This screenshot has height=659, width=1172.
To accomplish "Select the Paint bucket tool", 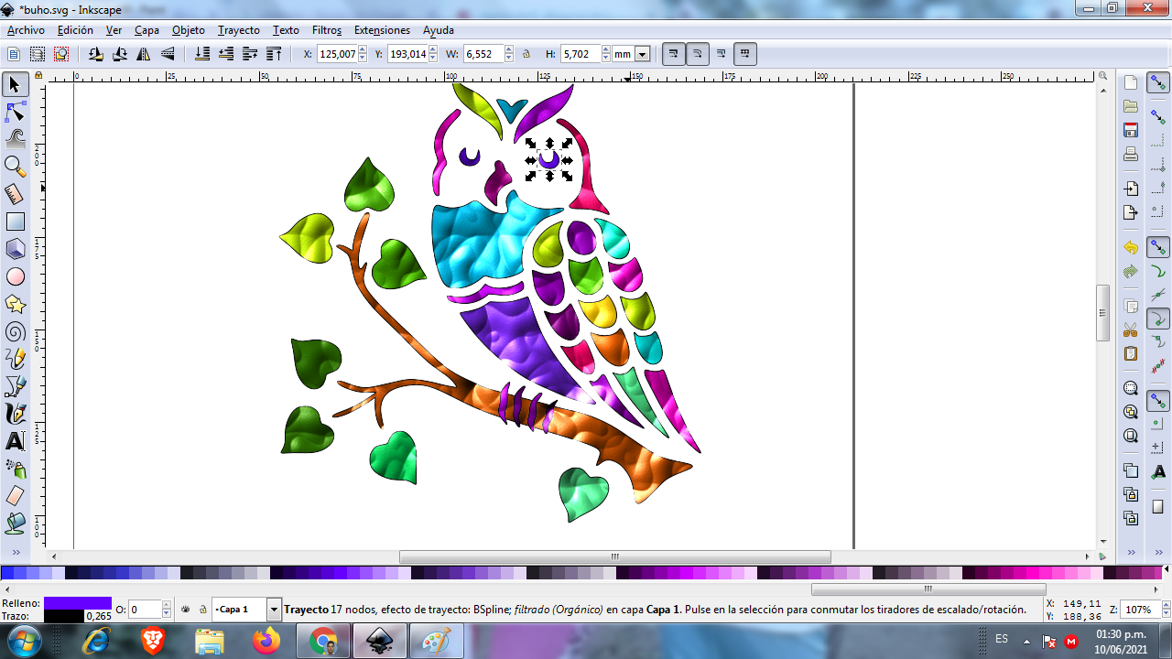I will [x=15, y=524].
